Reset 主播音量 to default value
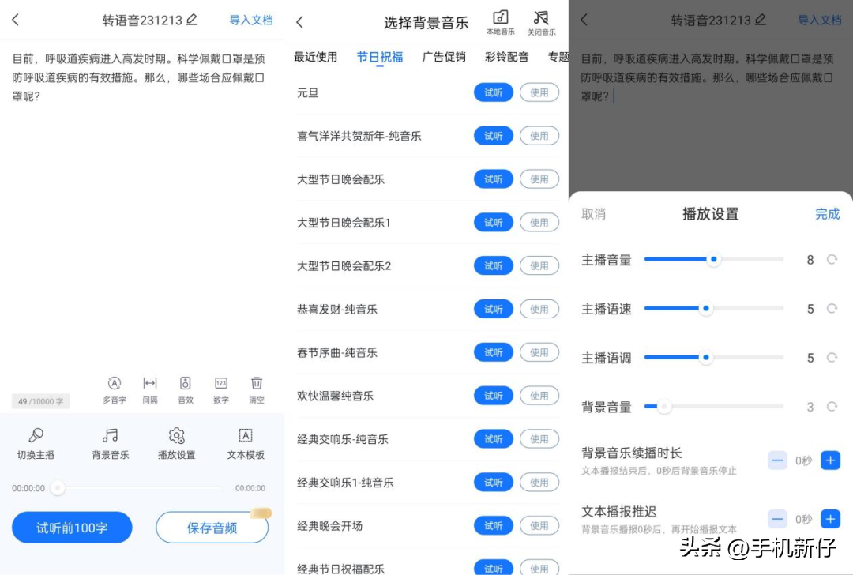Screen dimensions: 853x575 [832, 260]
